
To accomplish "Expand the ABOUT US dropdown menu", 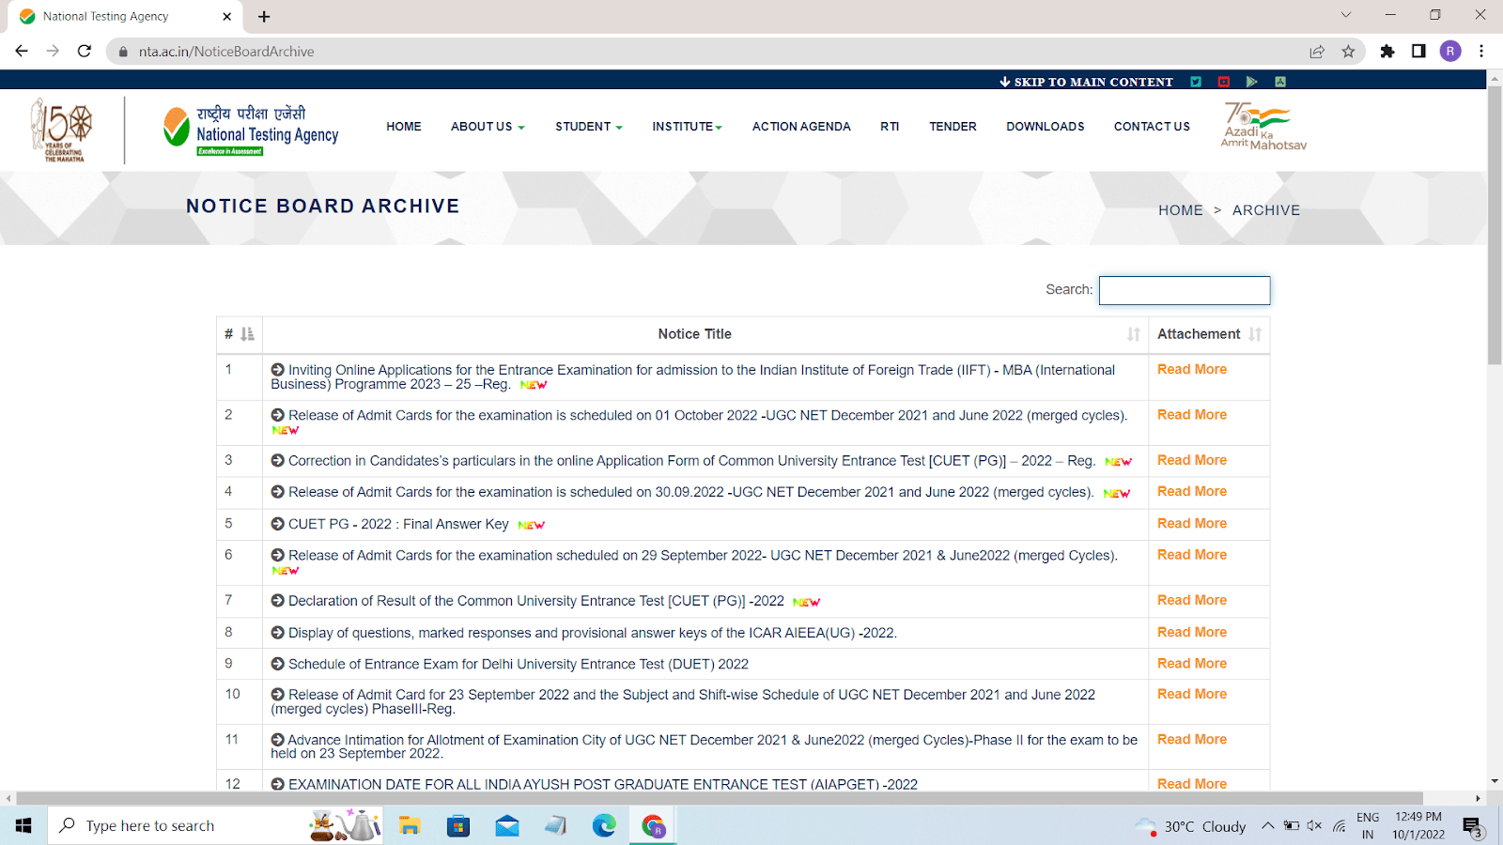I will pyautogui.click(x=488, y=127).
